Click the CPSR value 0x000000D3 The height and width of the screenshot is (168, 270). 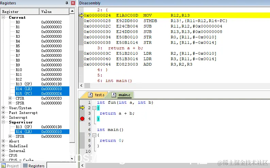coord(51,98)
